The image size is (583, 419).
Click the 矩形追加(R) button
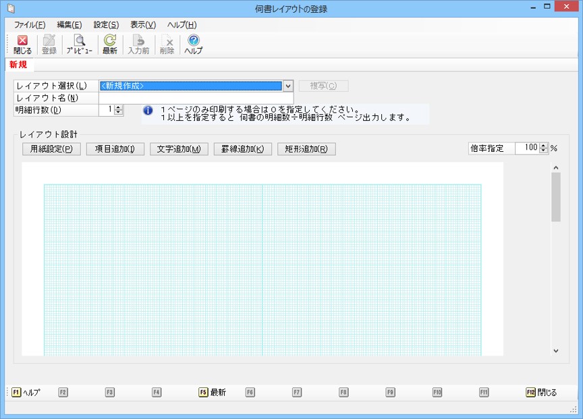click(306, 149)
